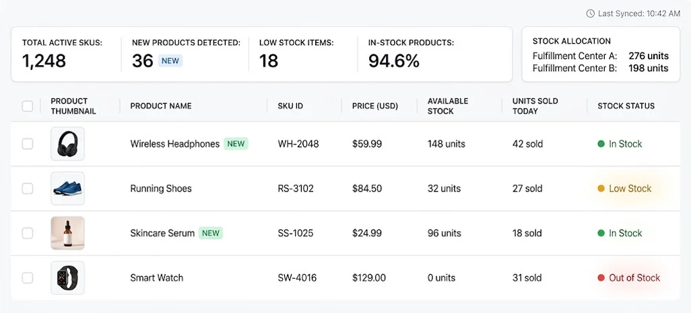Click Fulfillment Center B 198 units value
The width and height of the screenshot is (691, 313).
click(649, 68)
